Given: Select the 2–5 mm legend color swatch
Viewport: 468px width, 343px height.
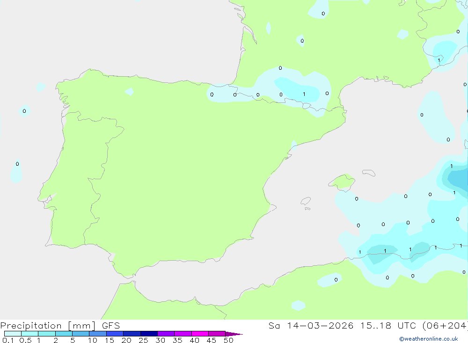Looking at the screenshot, I should (64, 334).
